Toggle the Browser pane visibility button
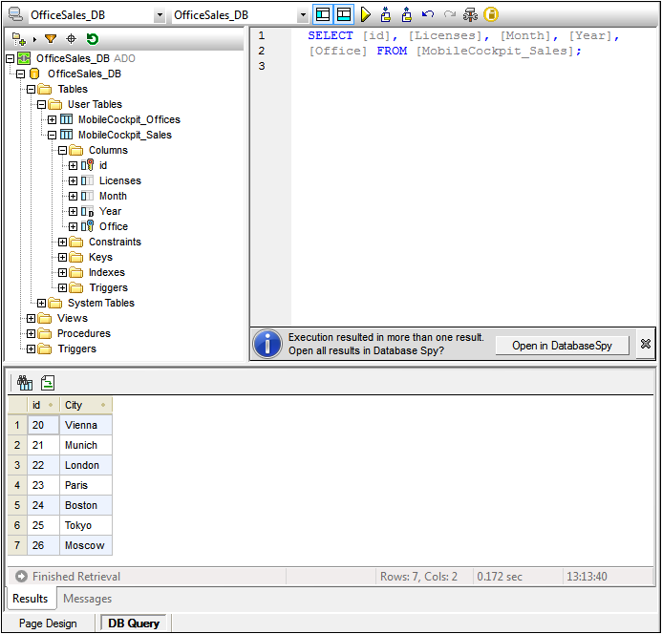662x634 pixels. [x=324, y=15]
